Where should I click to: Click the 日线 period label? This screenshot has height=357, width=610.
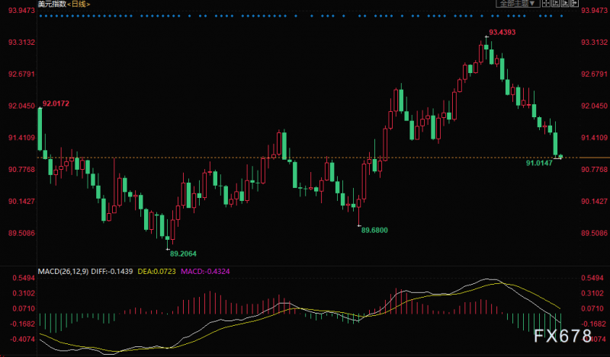click(79, 4)
